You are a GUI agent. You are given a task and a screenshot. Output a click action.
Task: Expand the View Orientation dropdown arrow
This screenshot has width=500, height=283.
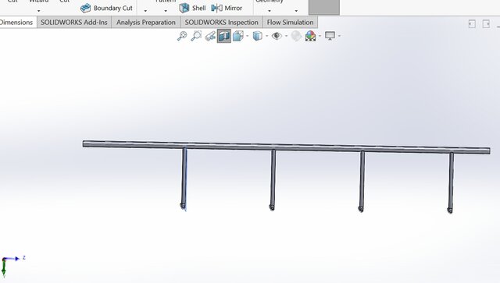click(x=248, y=36)
